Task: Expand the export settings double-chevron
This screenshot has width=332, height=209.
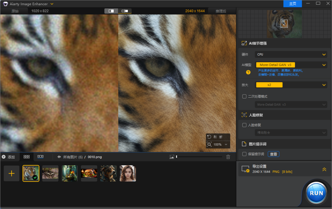Action: 324,169
